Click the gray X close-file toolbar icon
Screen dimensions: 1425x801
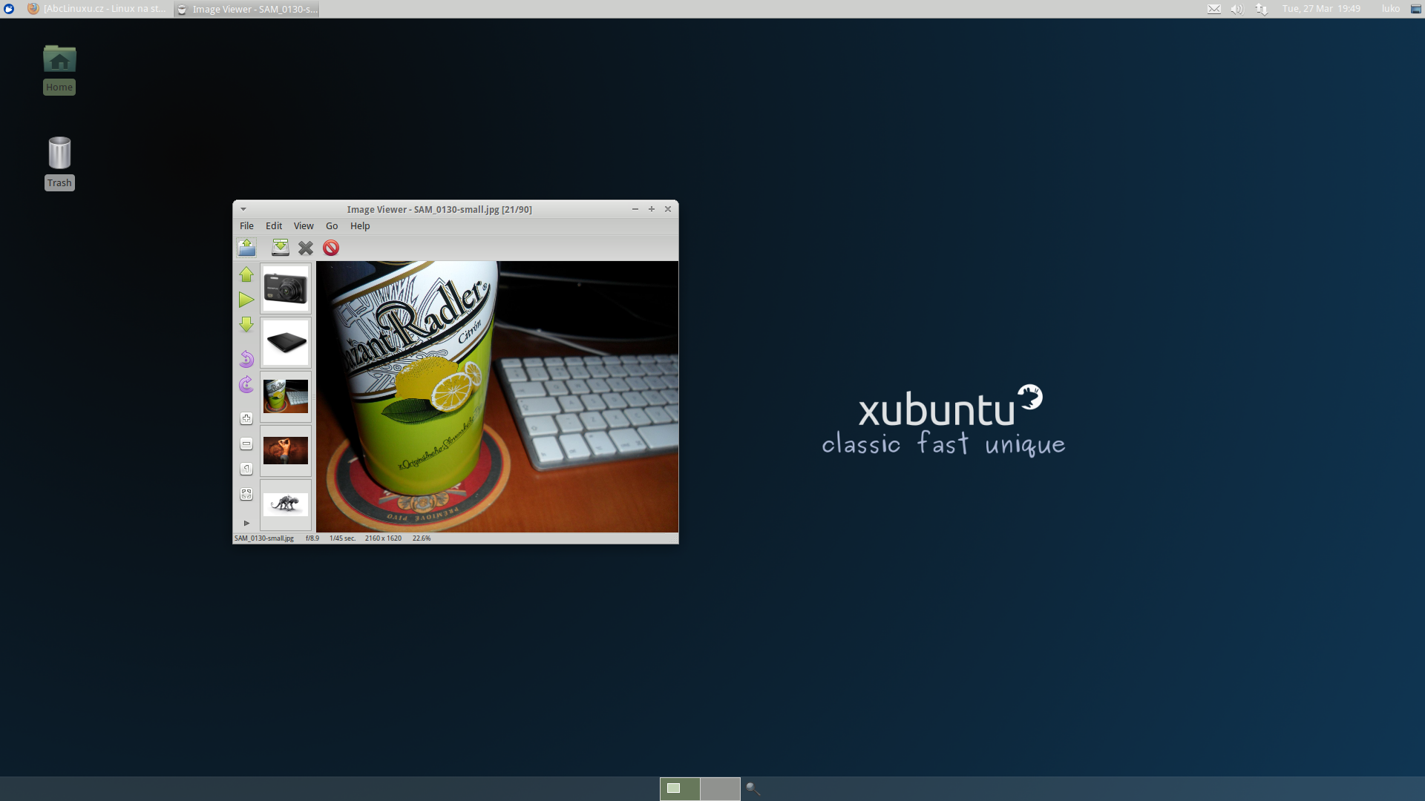(x=306, y=248)
